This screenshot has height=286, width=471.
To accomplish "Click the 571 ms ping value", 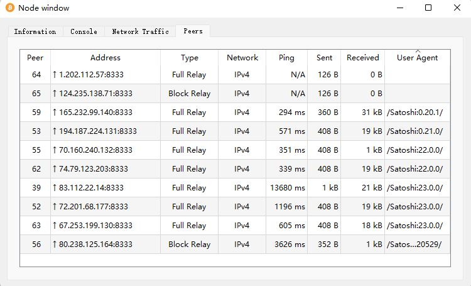I will 291,131.
